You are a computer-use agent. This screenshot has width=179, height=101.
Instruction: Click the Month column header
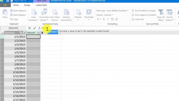(x=31, y=33)
